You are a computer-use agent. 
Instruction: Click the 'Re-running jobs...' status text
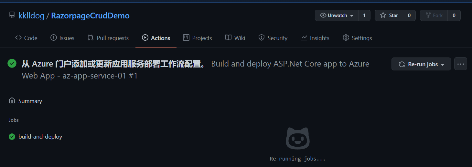tap(298, 159)
